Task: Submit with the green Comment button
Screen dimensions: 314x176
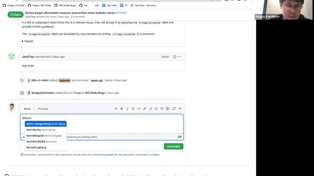Action: tap(173, 146)
